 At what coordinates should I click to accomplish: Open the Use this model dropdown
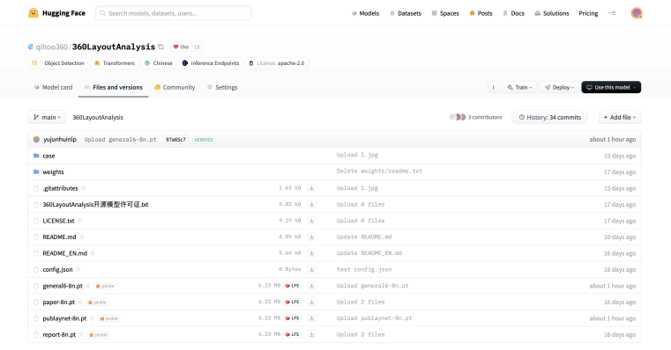611,87
